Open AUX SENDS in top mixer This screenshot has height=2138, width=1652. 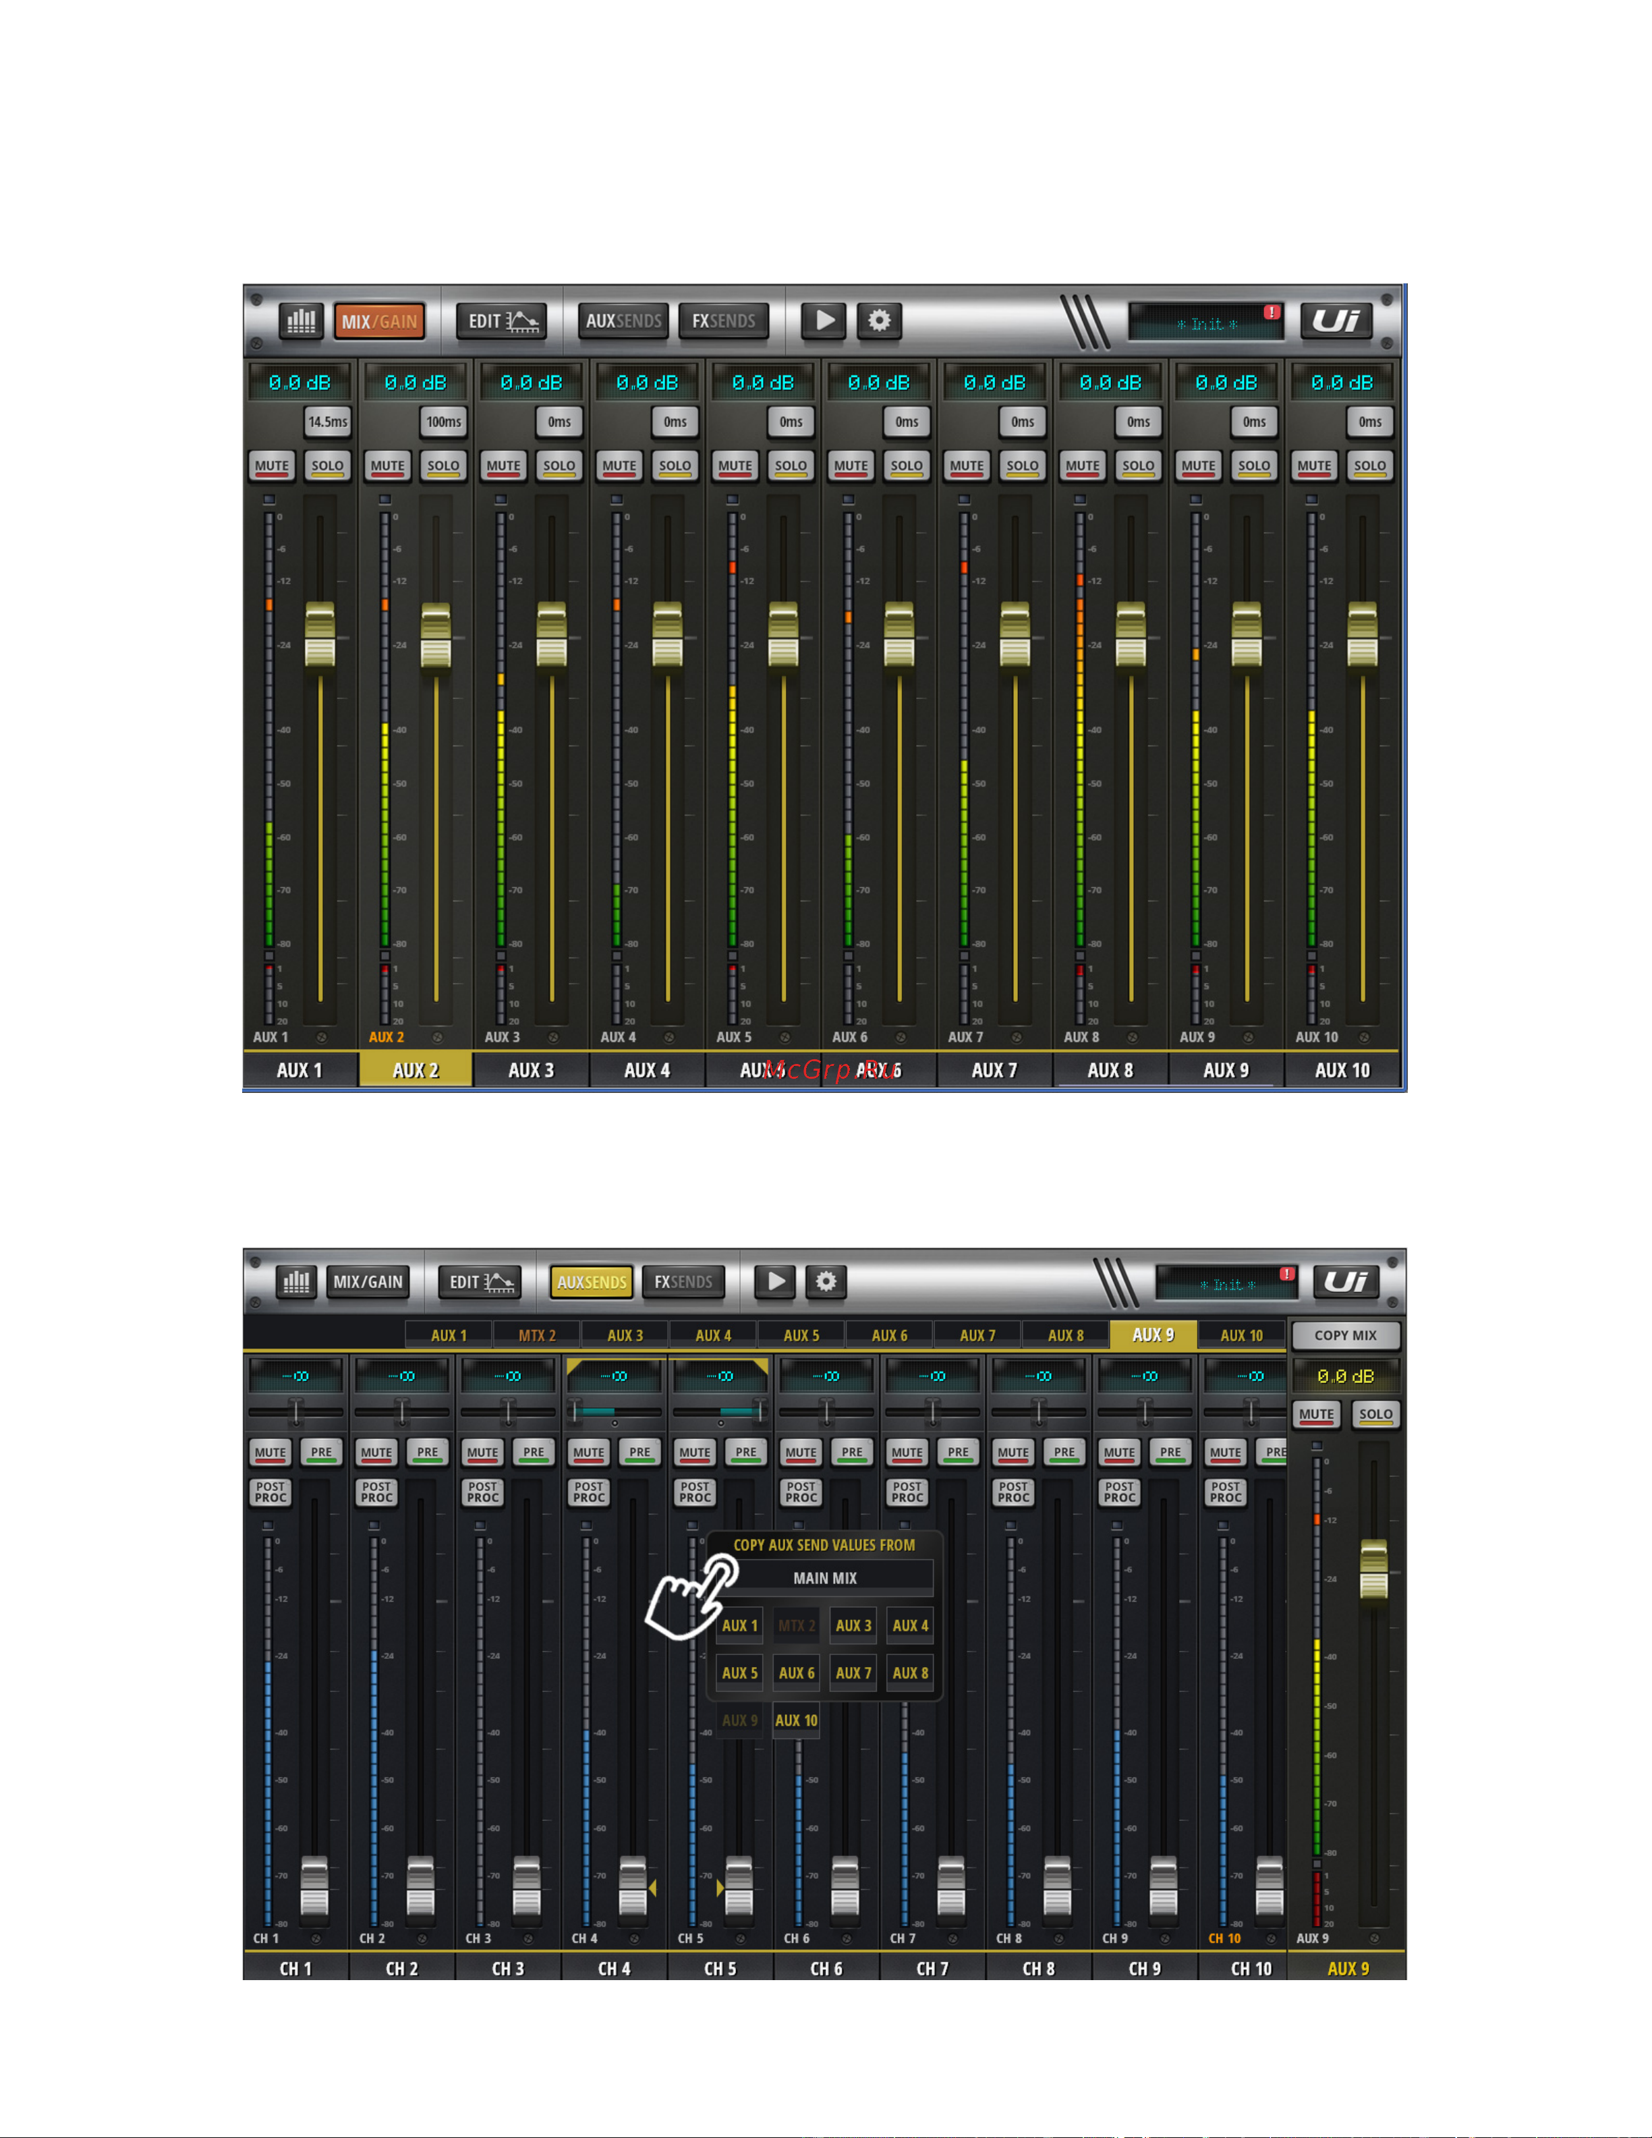point(623,320)
